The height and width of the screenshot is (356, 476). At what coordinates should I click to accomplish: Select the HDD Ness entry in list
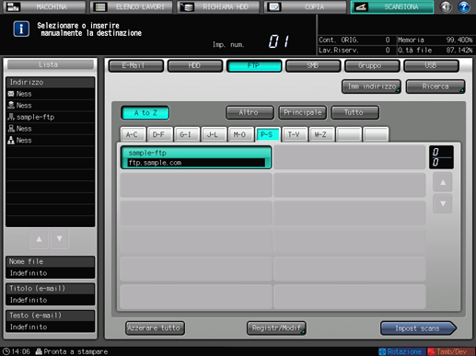(50, 106)
